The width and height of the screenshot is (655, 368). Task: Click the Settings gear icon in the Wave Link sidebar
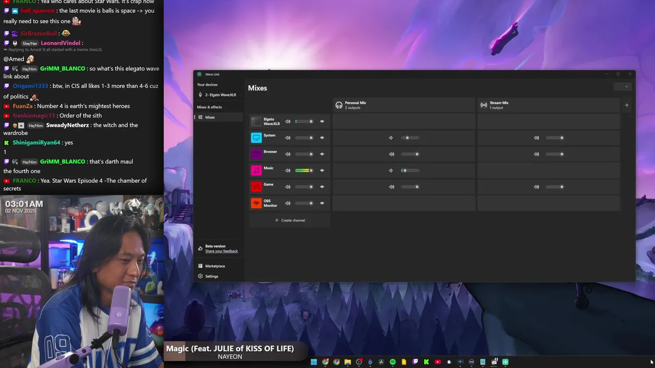point(200,276)
